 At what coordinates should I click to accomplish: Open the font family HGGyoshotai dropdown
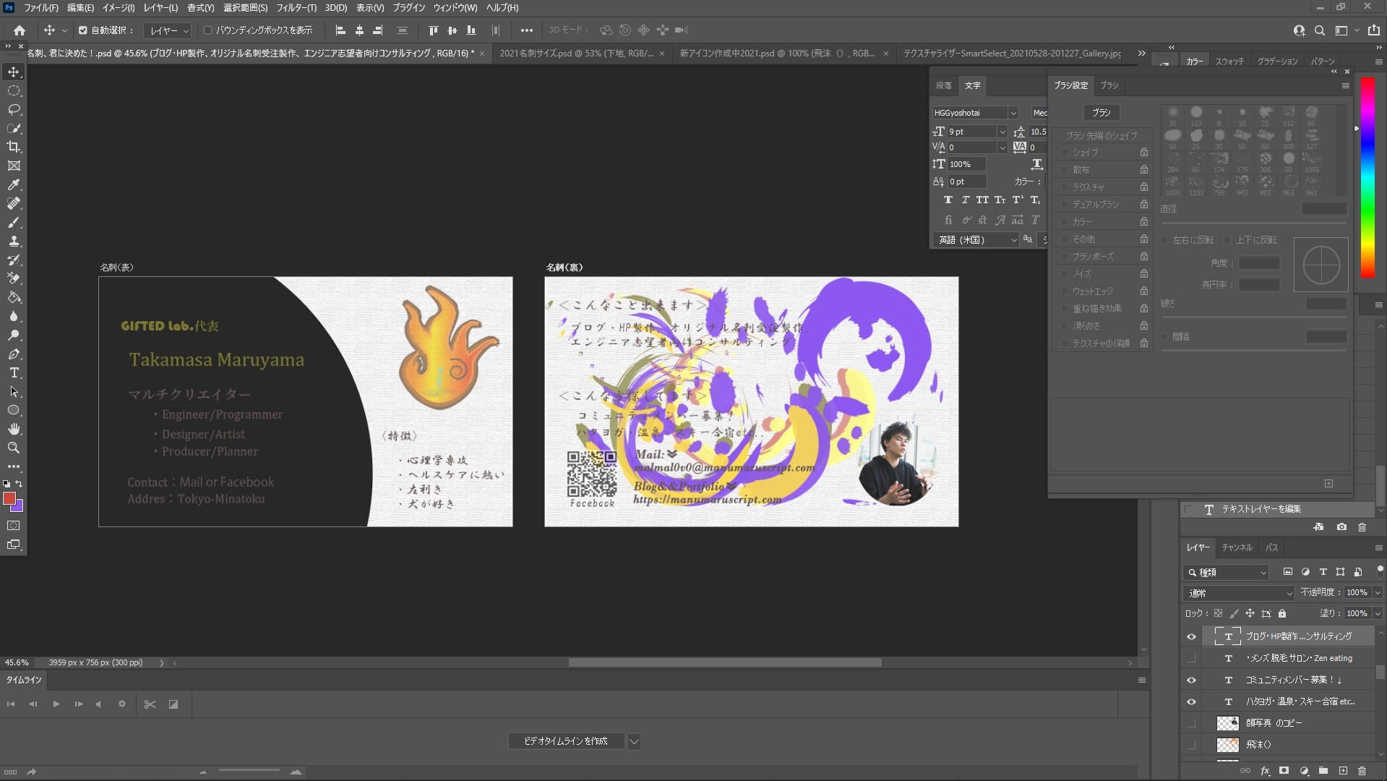1013,113
